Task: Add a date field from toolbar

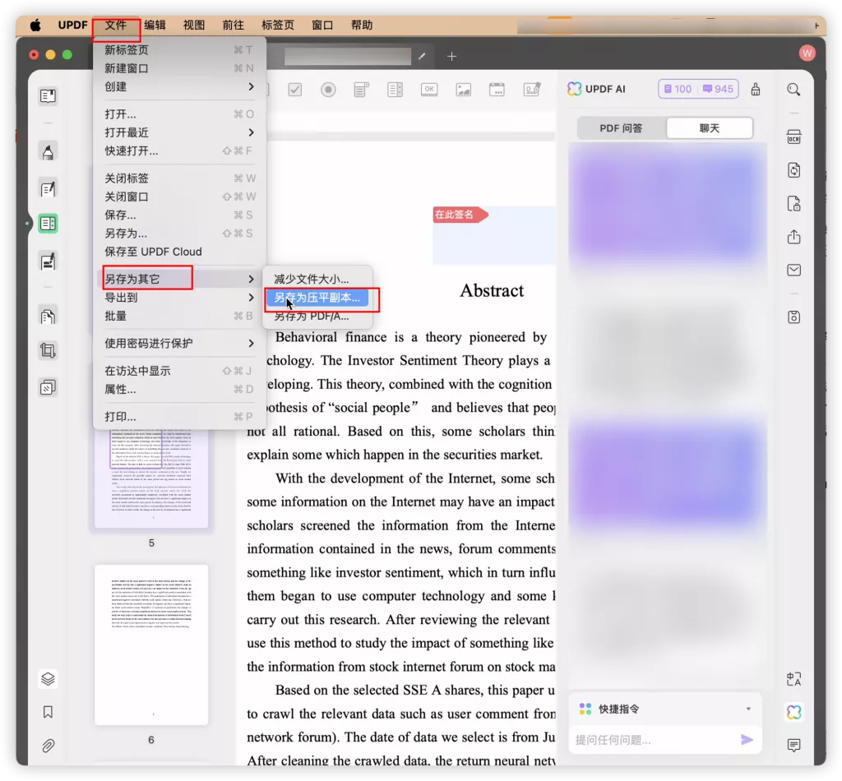Action: [497, 90]
